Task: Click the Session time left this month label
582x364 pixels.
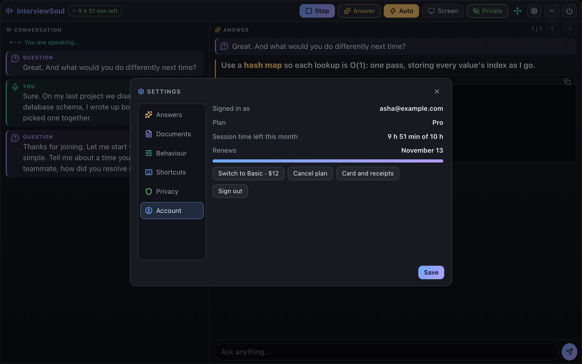Action: pyautogui.click(x=255, y=136)
